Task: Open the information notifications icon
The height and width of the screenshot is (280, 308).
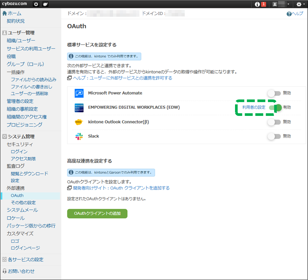Action: 257,4
